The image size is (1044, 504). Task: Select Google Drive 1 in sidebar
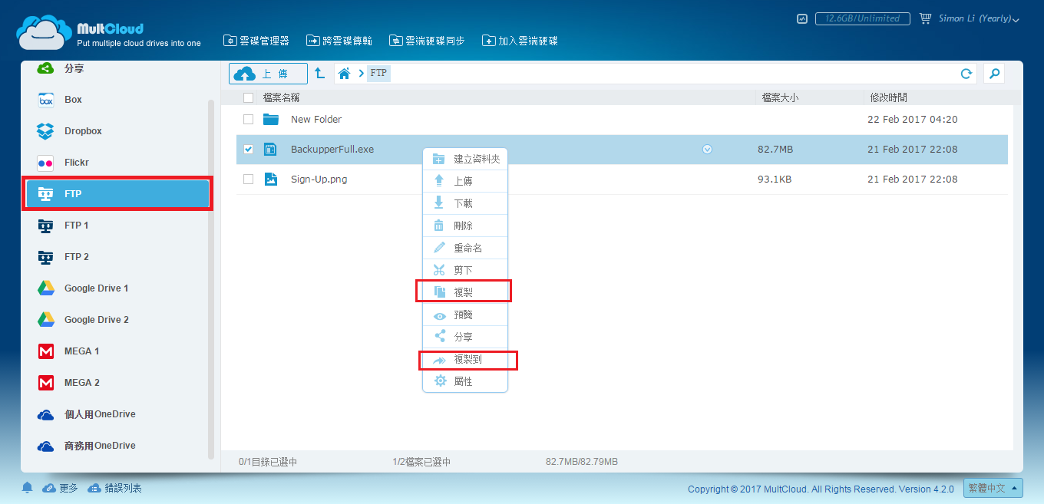coord(96,288)
